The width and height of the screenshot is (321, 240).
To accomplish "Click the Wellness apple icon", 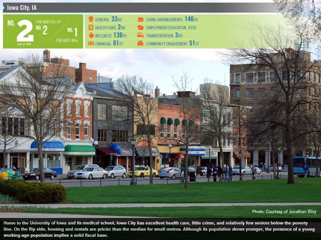I will coord(91,35).
